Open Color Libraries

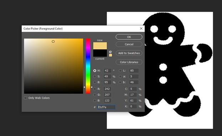point(129,62)
